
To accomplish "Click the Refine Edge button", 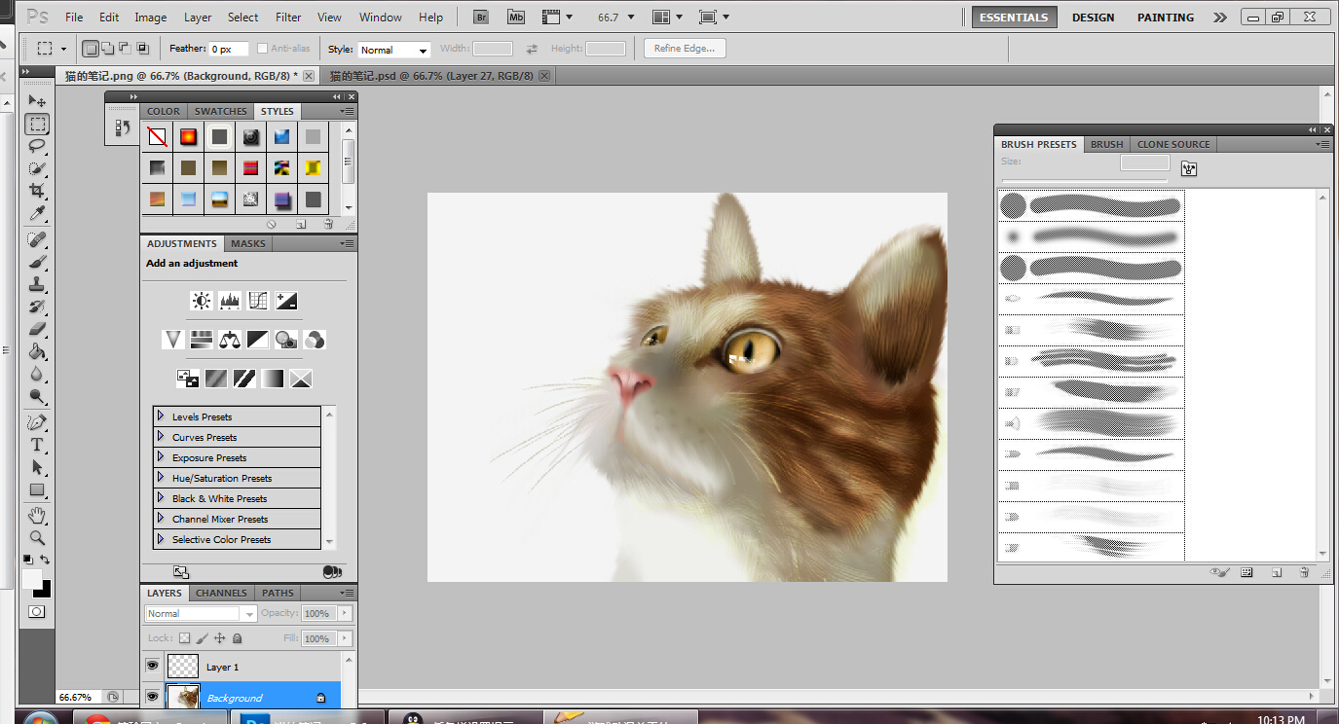I will coord(685,49).
